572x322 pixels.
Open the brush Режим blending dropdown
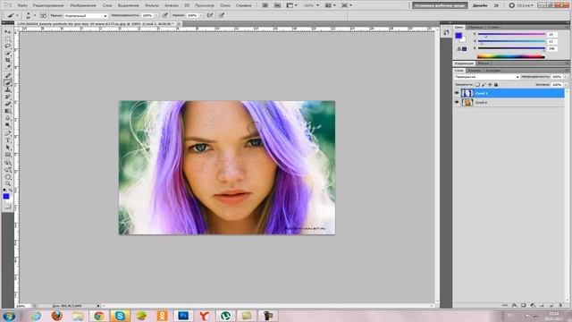[86, 16]
